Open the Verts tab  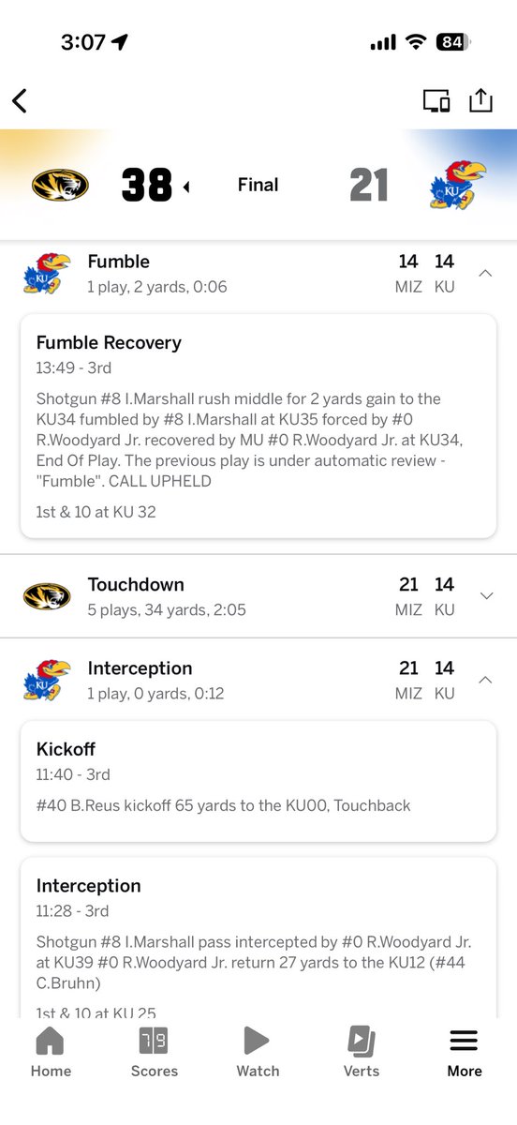click(x=362, y=1052)
